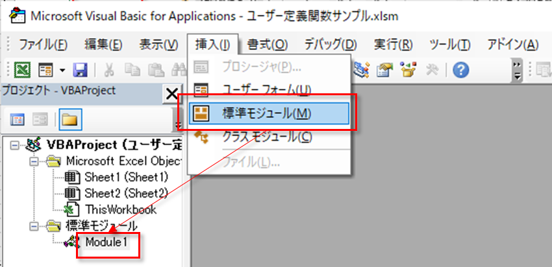Select Sheet2 (Sheet2) in the project tree
552x267 pixels.
click(x=127, y=193)
